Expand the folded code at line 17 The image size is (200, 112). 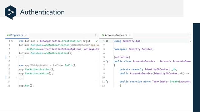[17, 77]
